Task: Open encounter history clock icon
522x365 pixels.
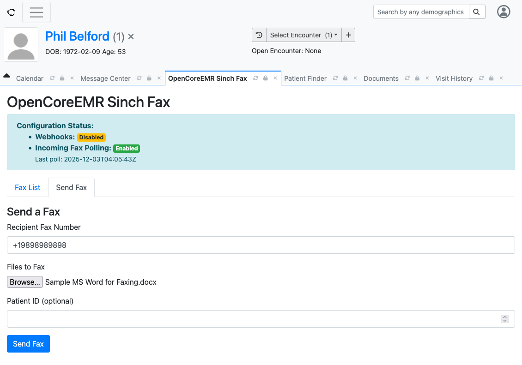Action: [x=259, y=35]
